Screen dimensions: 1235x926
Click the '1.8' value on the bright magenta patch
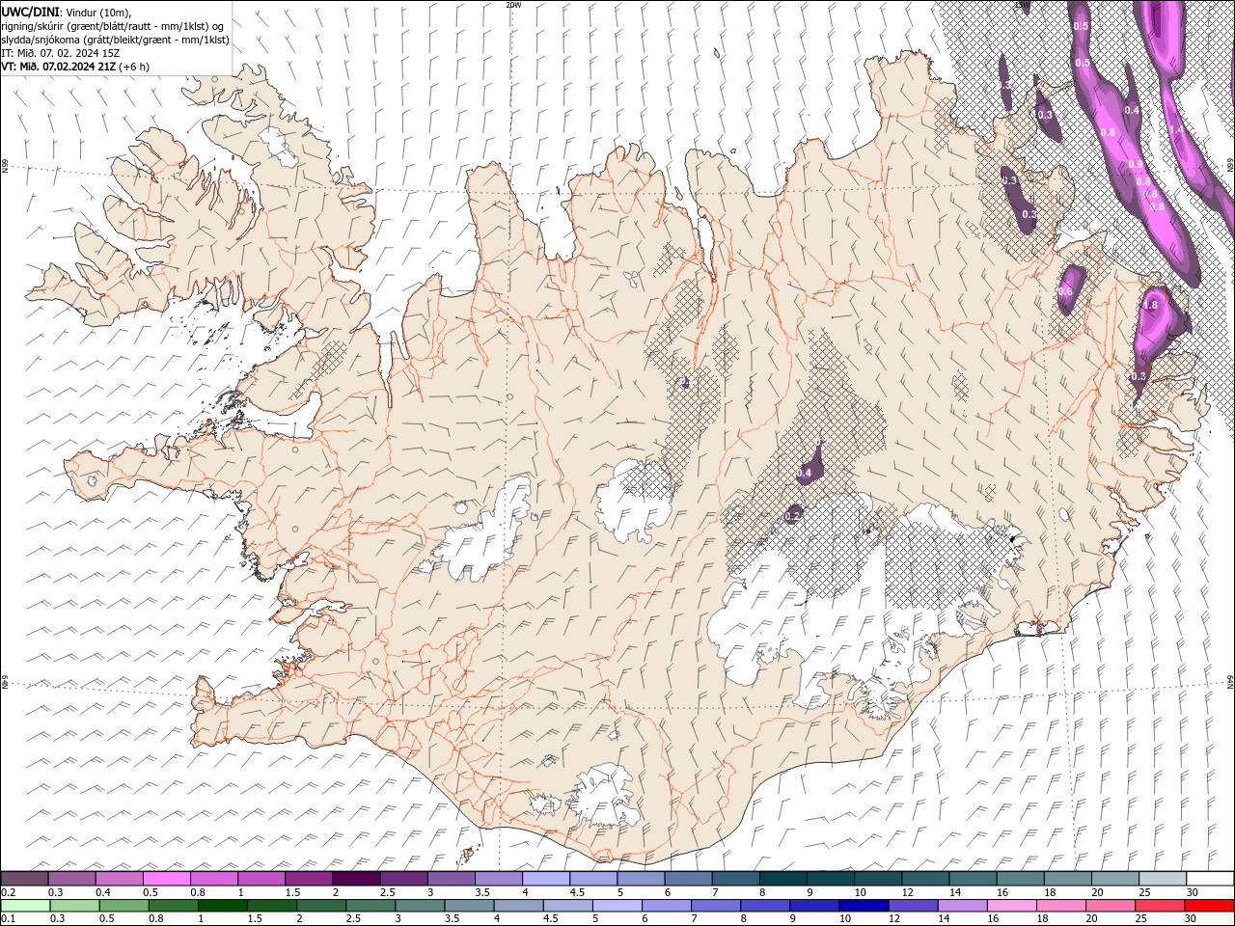(x=1150, y=305)
